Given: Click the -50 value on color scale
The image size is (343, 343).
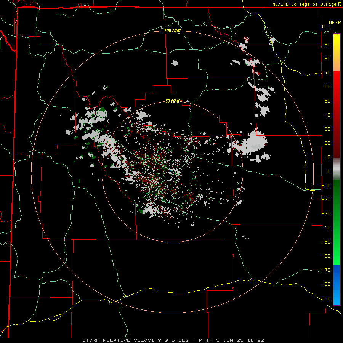Looking at the screenshot, I should coord(326,242).
